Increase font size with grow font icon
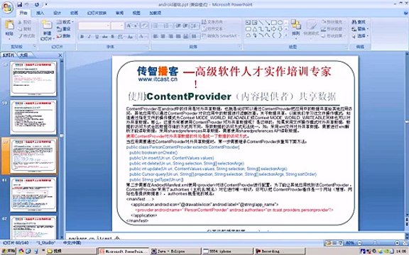This screenshot has width=409, height=255. (x=129, y=25)
